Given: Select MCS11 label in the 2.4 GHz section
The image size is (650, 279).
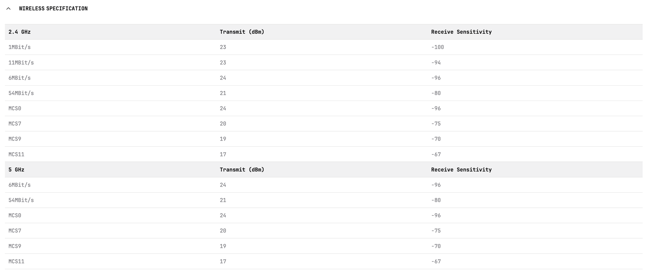Looking at the screenshot, I should (x=16, y=154).
